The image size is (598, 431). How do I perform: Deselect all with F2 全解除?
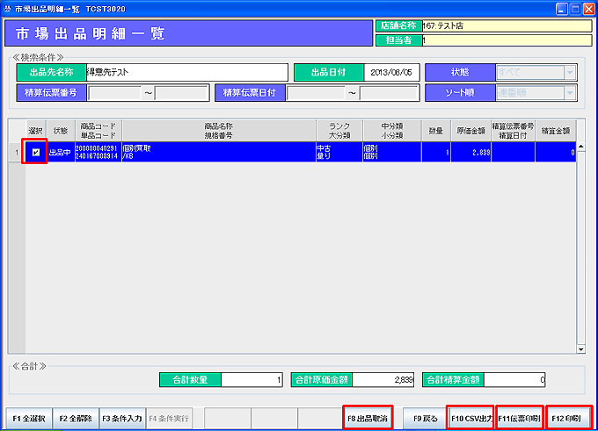point(76,416)
